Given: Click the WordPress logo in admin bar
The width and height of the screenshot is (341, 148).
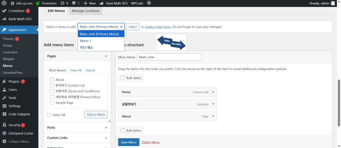Looking at the screenshot, I should tap(4, 3).
